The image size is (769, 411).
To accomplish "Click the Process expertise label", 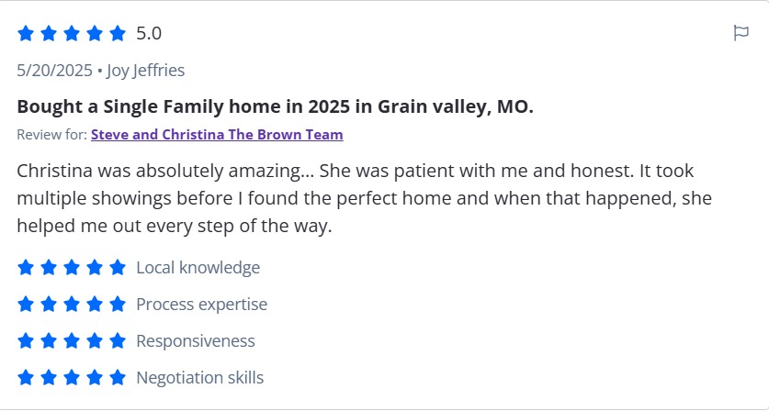I will [201, 305].
